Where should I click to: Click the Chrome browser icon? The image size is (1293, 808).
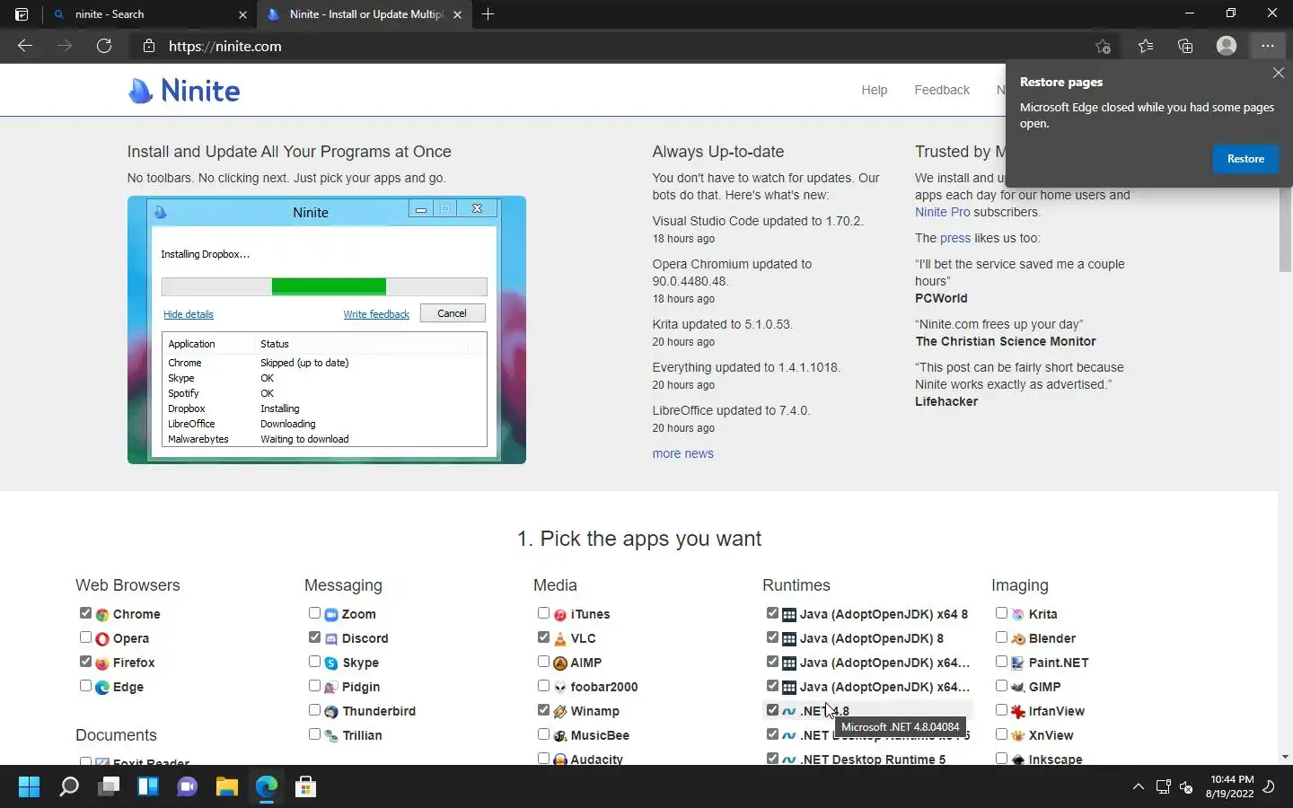click(x=102, y=615)
